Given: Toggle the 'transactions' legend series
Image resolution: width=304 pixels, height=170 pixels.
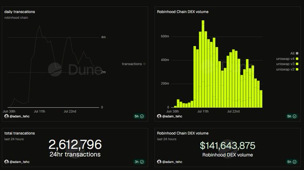Looking at the screenshot, I should pos(134,64).
